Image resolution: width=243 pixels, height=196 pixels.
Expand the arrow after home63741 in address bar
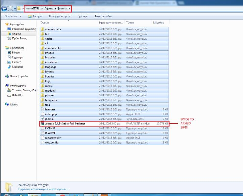point(42,9)
